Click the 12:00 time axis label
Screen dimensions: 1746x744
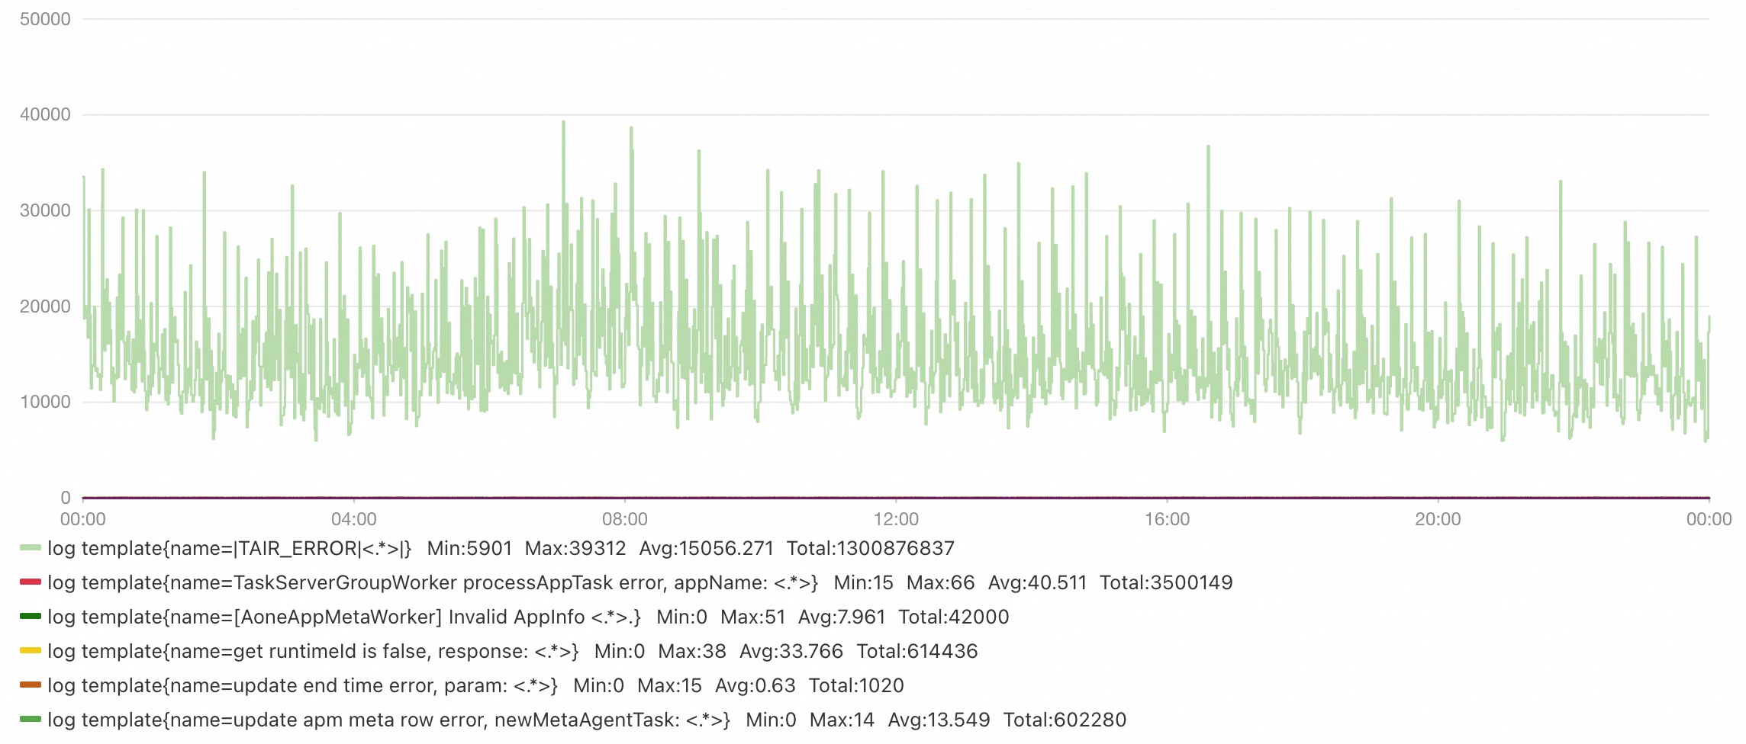coord(896,519)
